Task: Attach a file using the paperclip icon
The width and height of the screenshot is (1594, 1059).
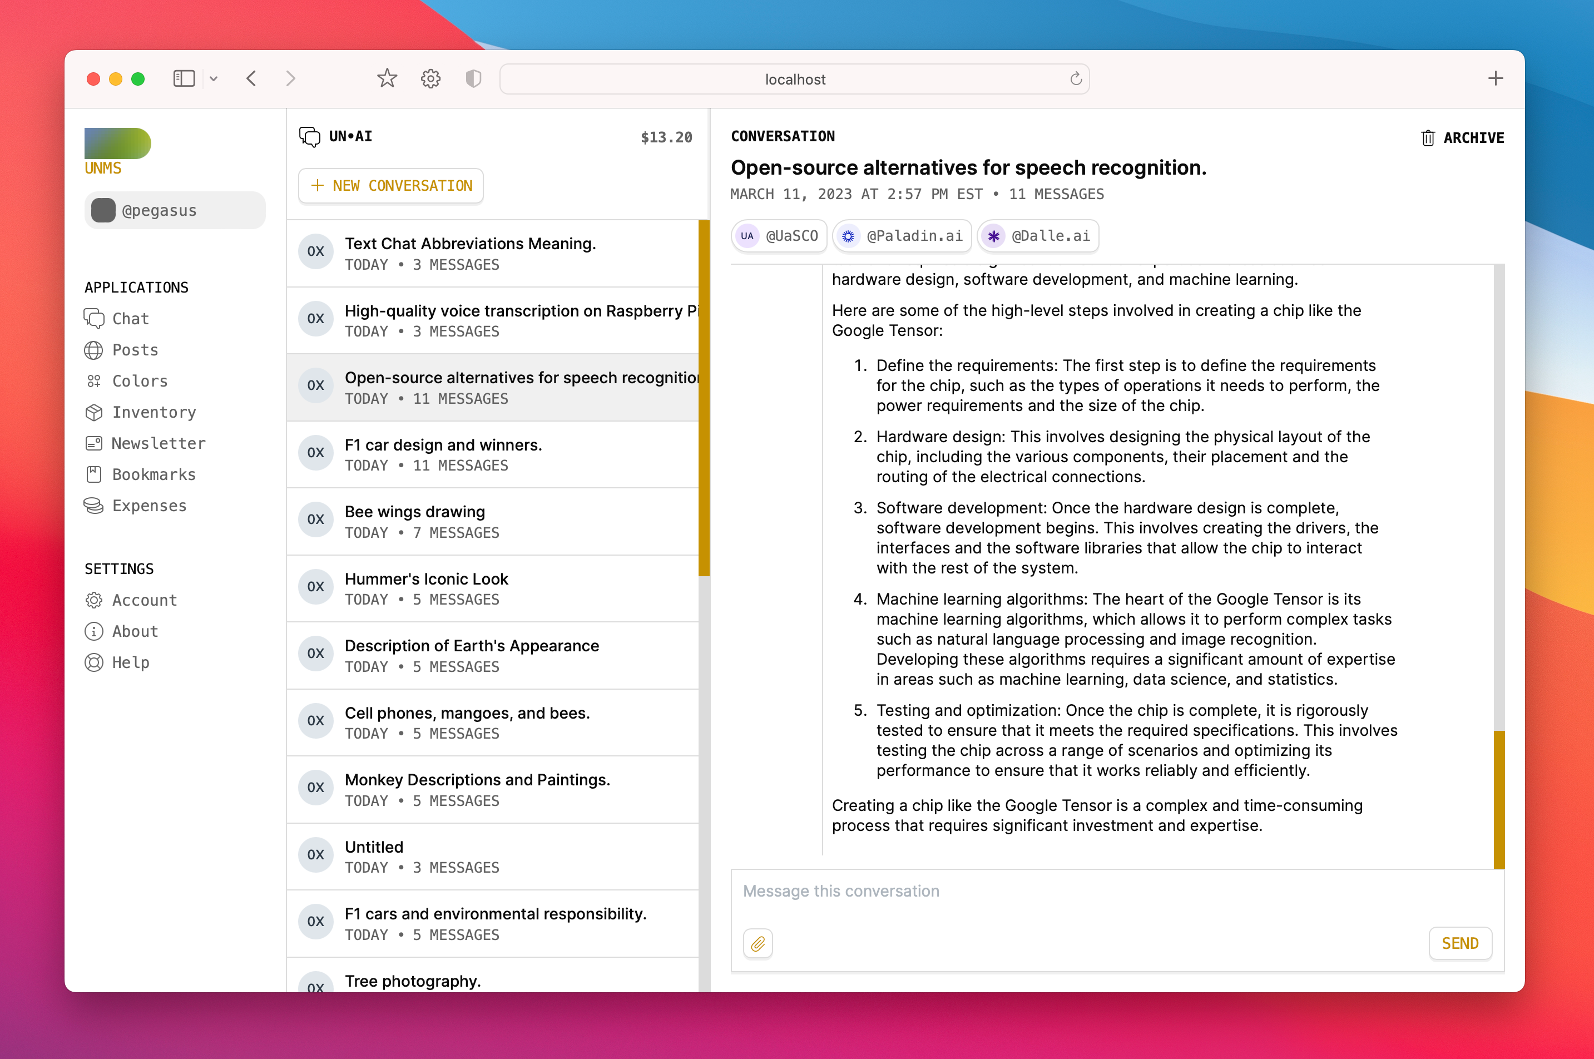Action: [x=758, y=943]
